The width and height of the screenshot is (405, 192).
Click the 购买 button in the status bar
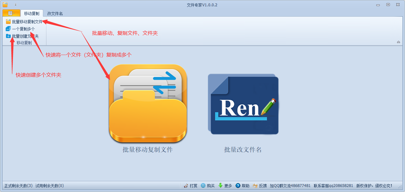(208, 186)
